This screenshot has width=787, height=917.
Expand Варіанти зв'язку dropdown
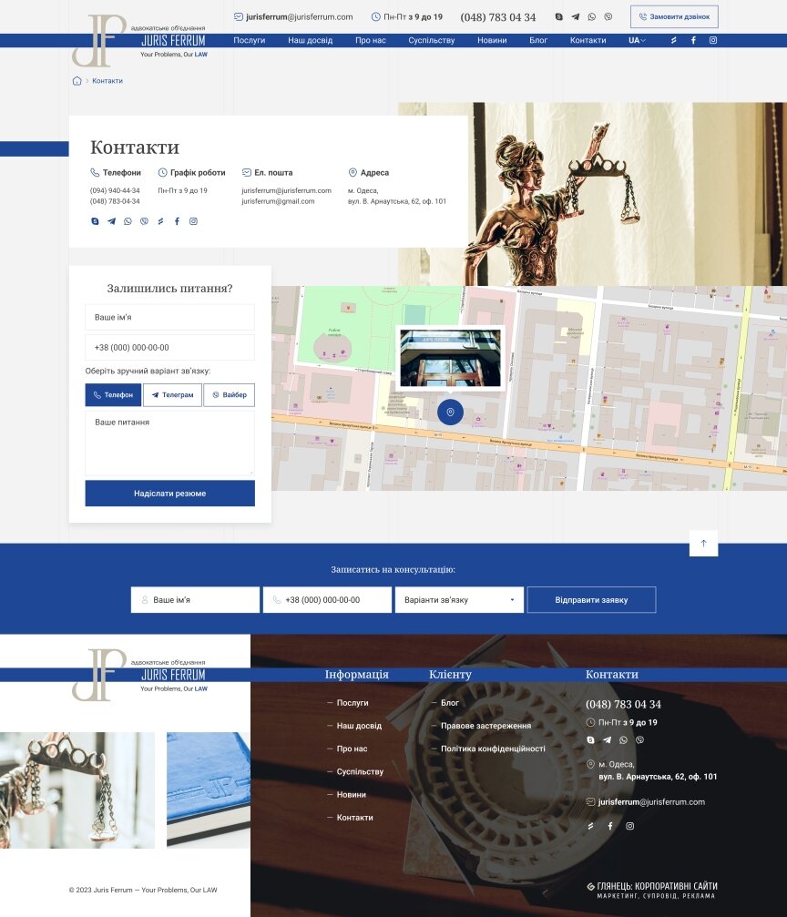click(459, 600)
